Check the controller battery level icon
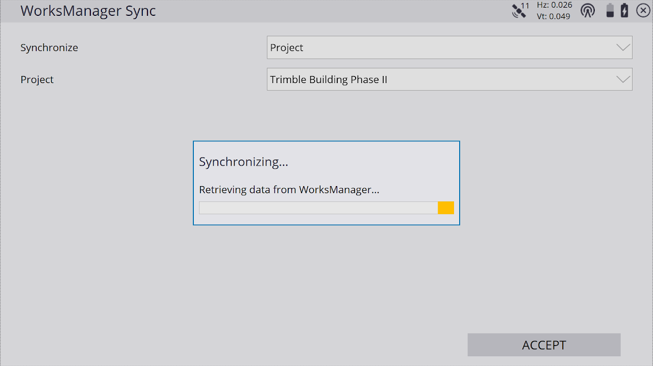The width and height of the screenshot is (653, 366). pyautogui.click(x=610, y=11)
